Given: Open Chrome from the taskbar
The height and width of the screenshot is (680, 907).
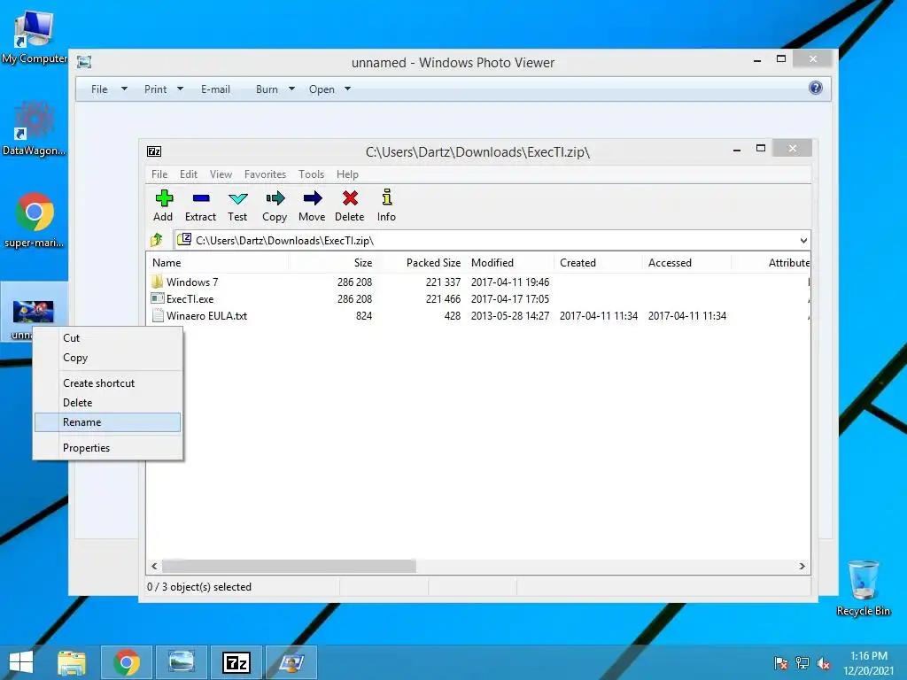Looking at the screenshot, I should (x=127, y=662).
